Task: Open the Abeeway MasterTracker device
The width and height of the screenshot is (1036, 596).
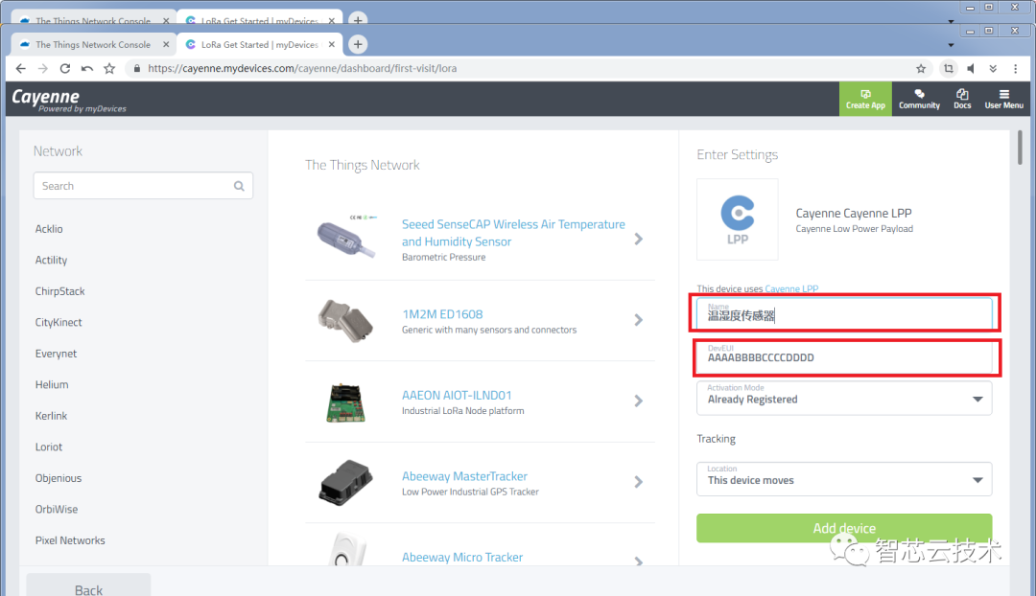Action: click(464, 476)
